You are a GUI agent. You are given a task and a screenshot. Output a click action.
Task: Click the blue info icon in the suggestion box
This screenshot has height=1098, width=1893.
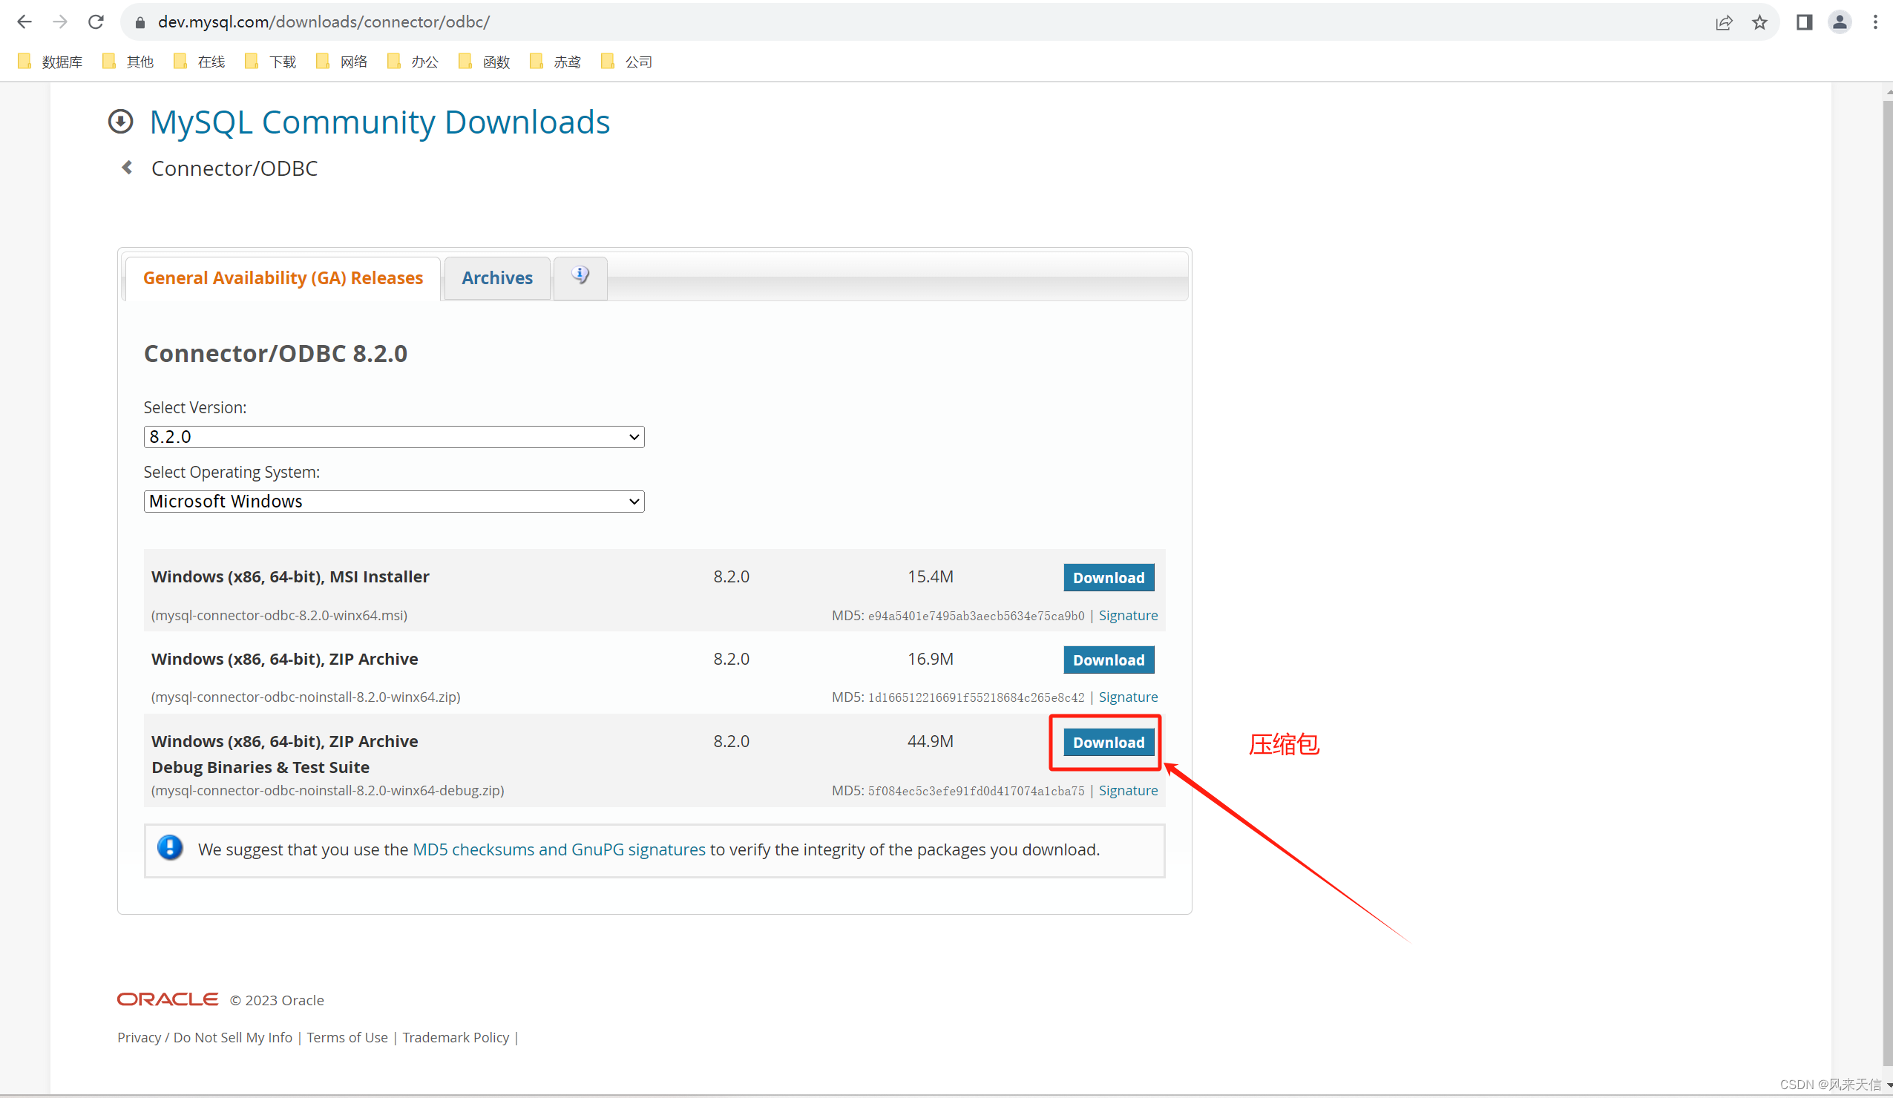171,847
